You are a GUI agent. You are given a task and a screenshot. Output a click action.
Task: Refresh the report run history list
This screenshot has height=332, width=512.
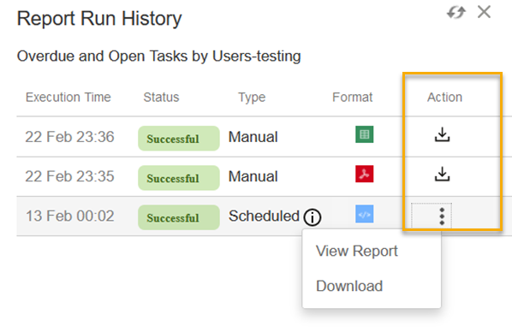click(455, 13)
